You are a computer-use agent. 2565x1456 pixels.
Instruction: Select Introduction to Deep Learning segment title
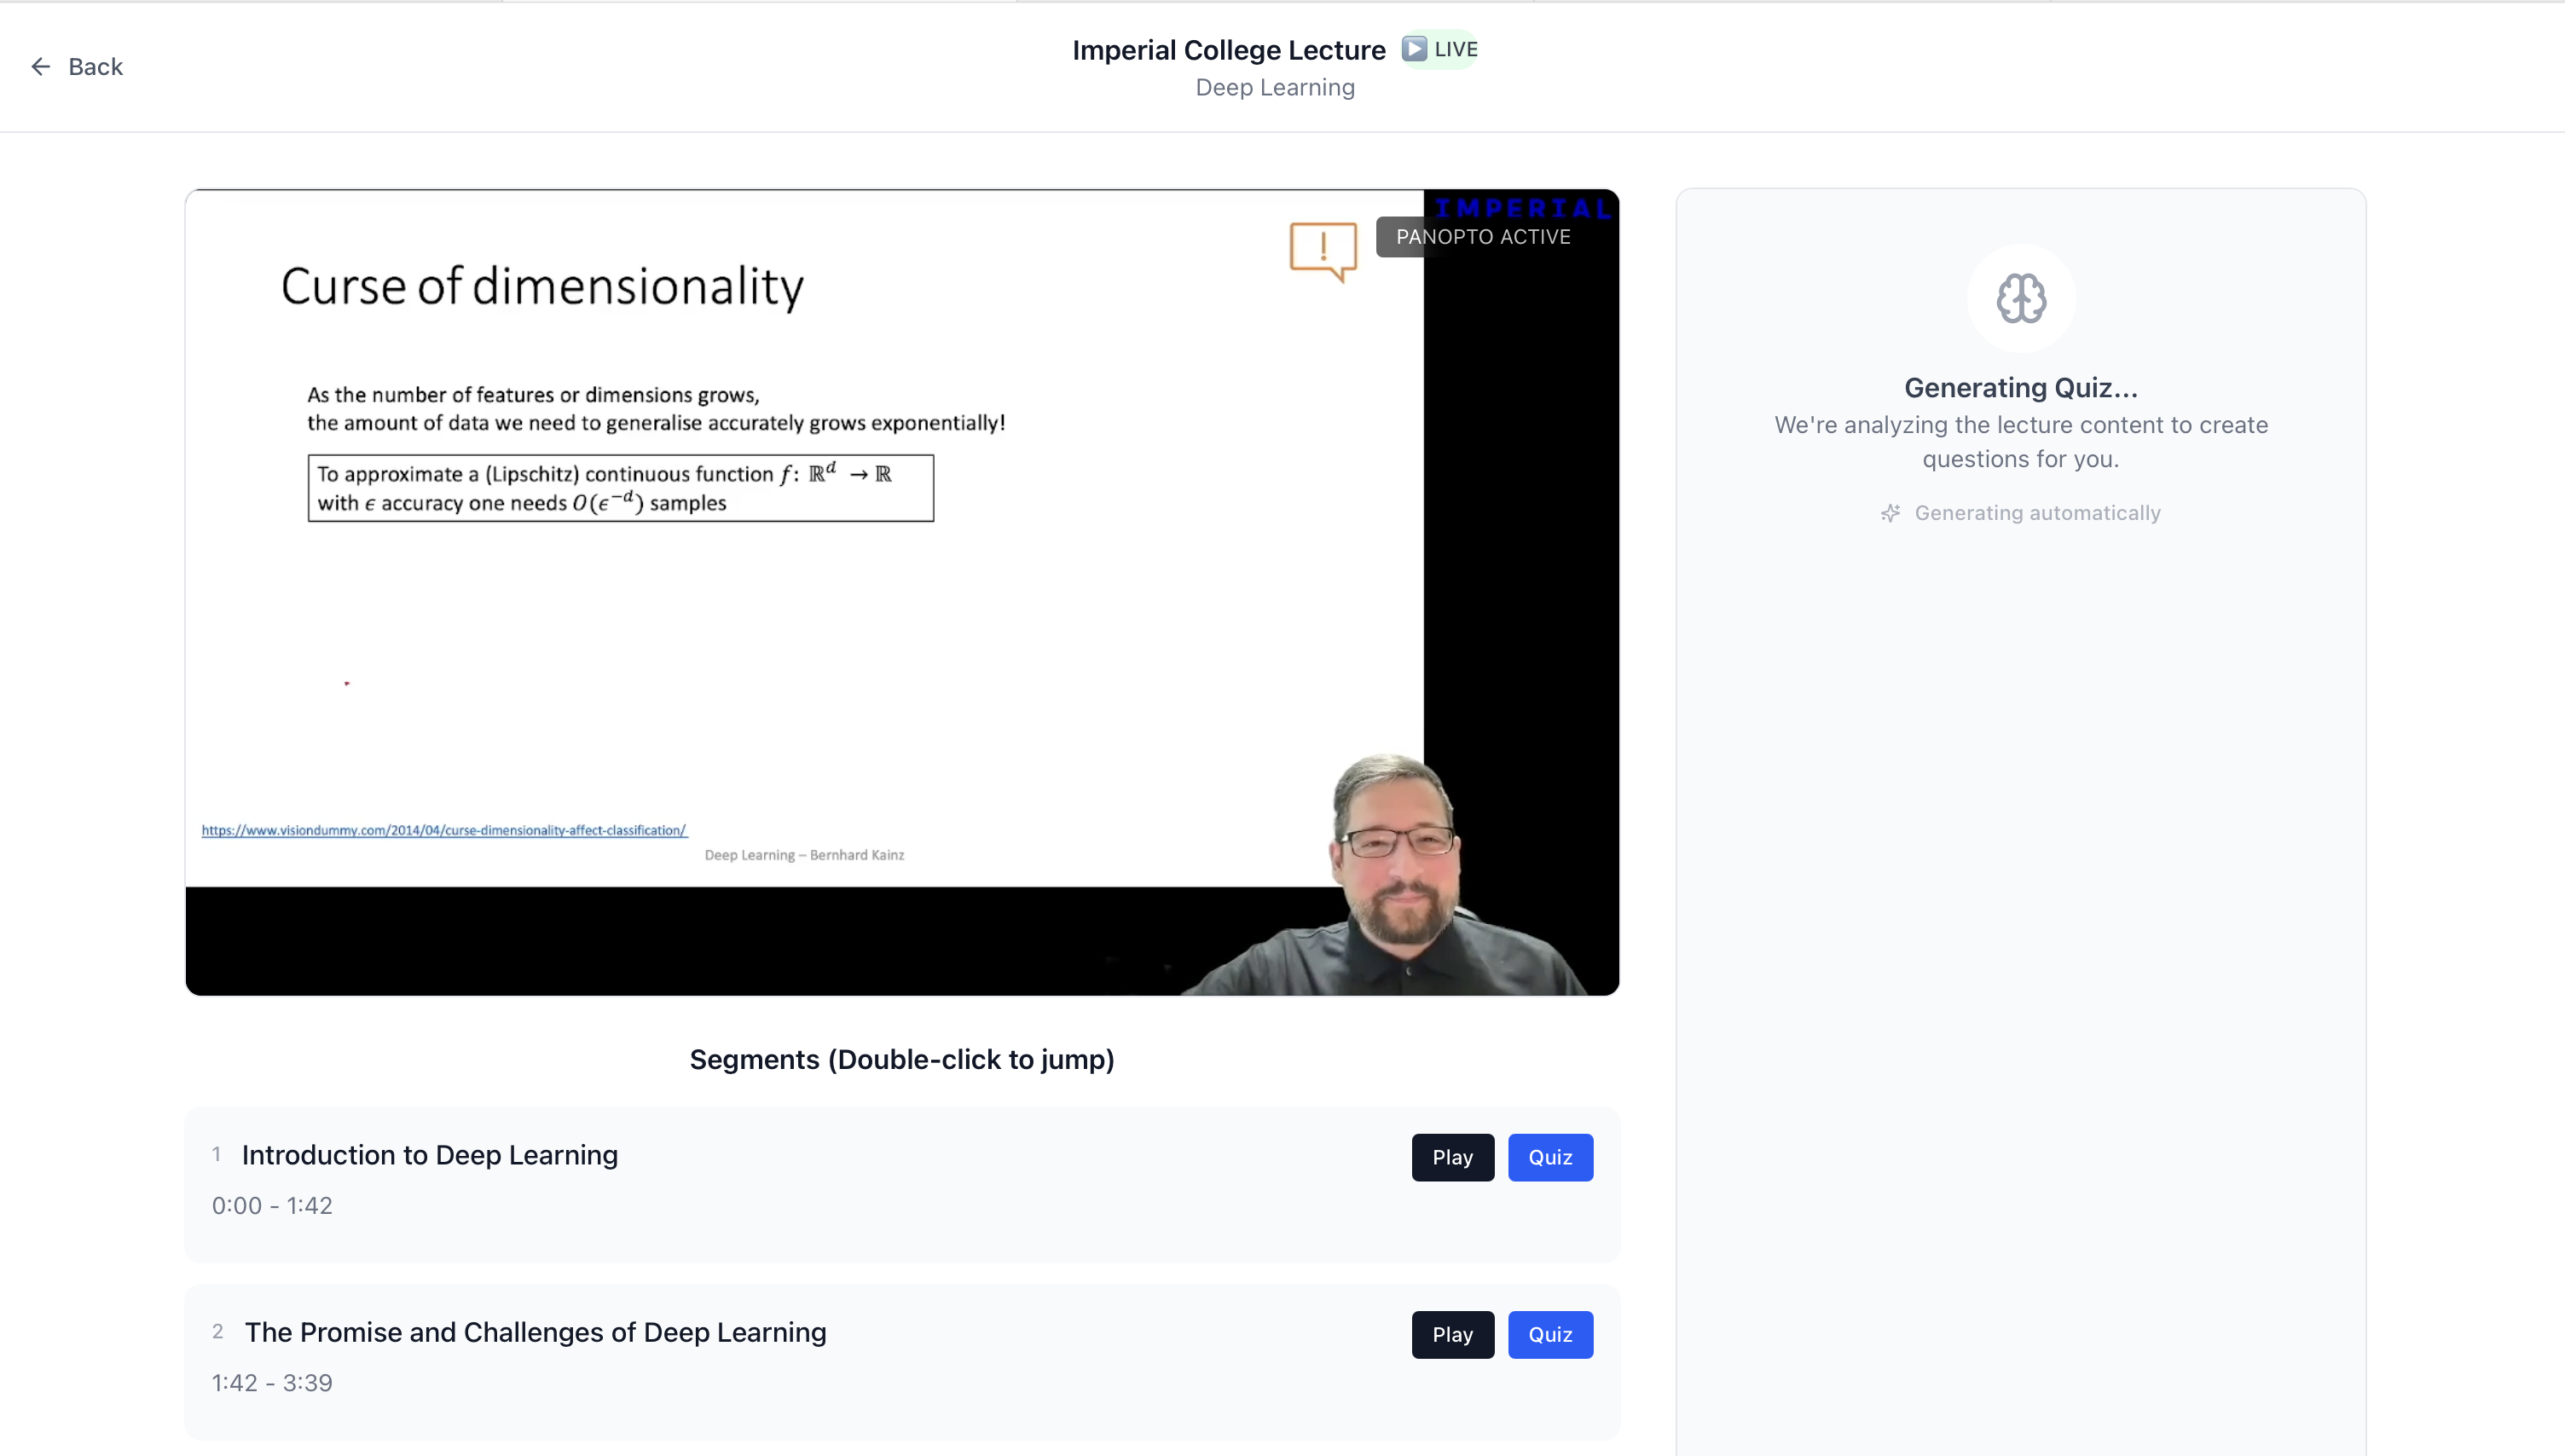point(429,1155)
